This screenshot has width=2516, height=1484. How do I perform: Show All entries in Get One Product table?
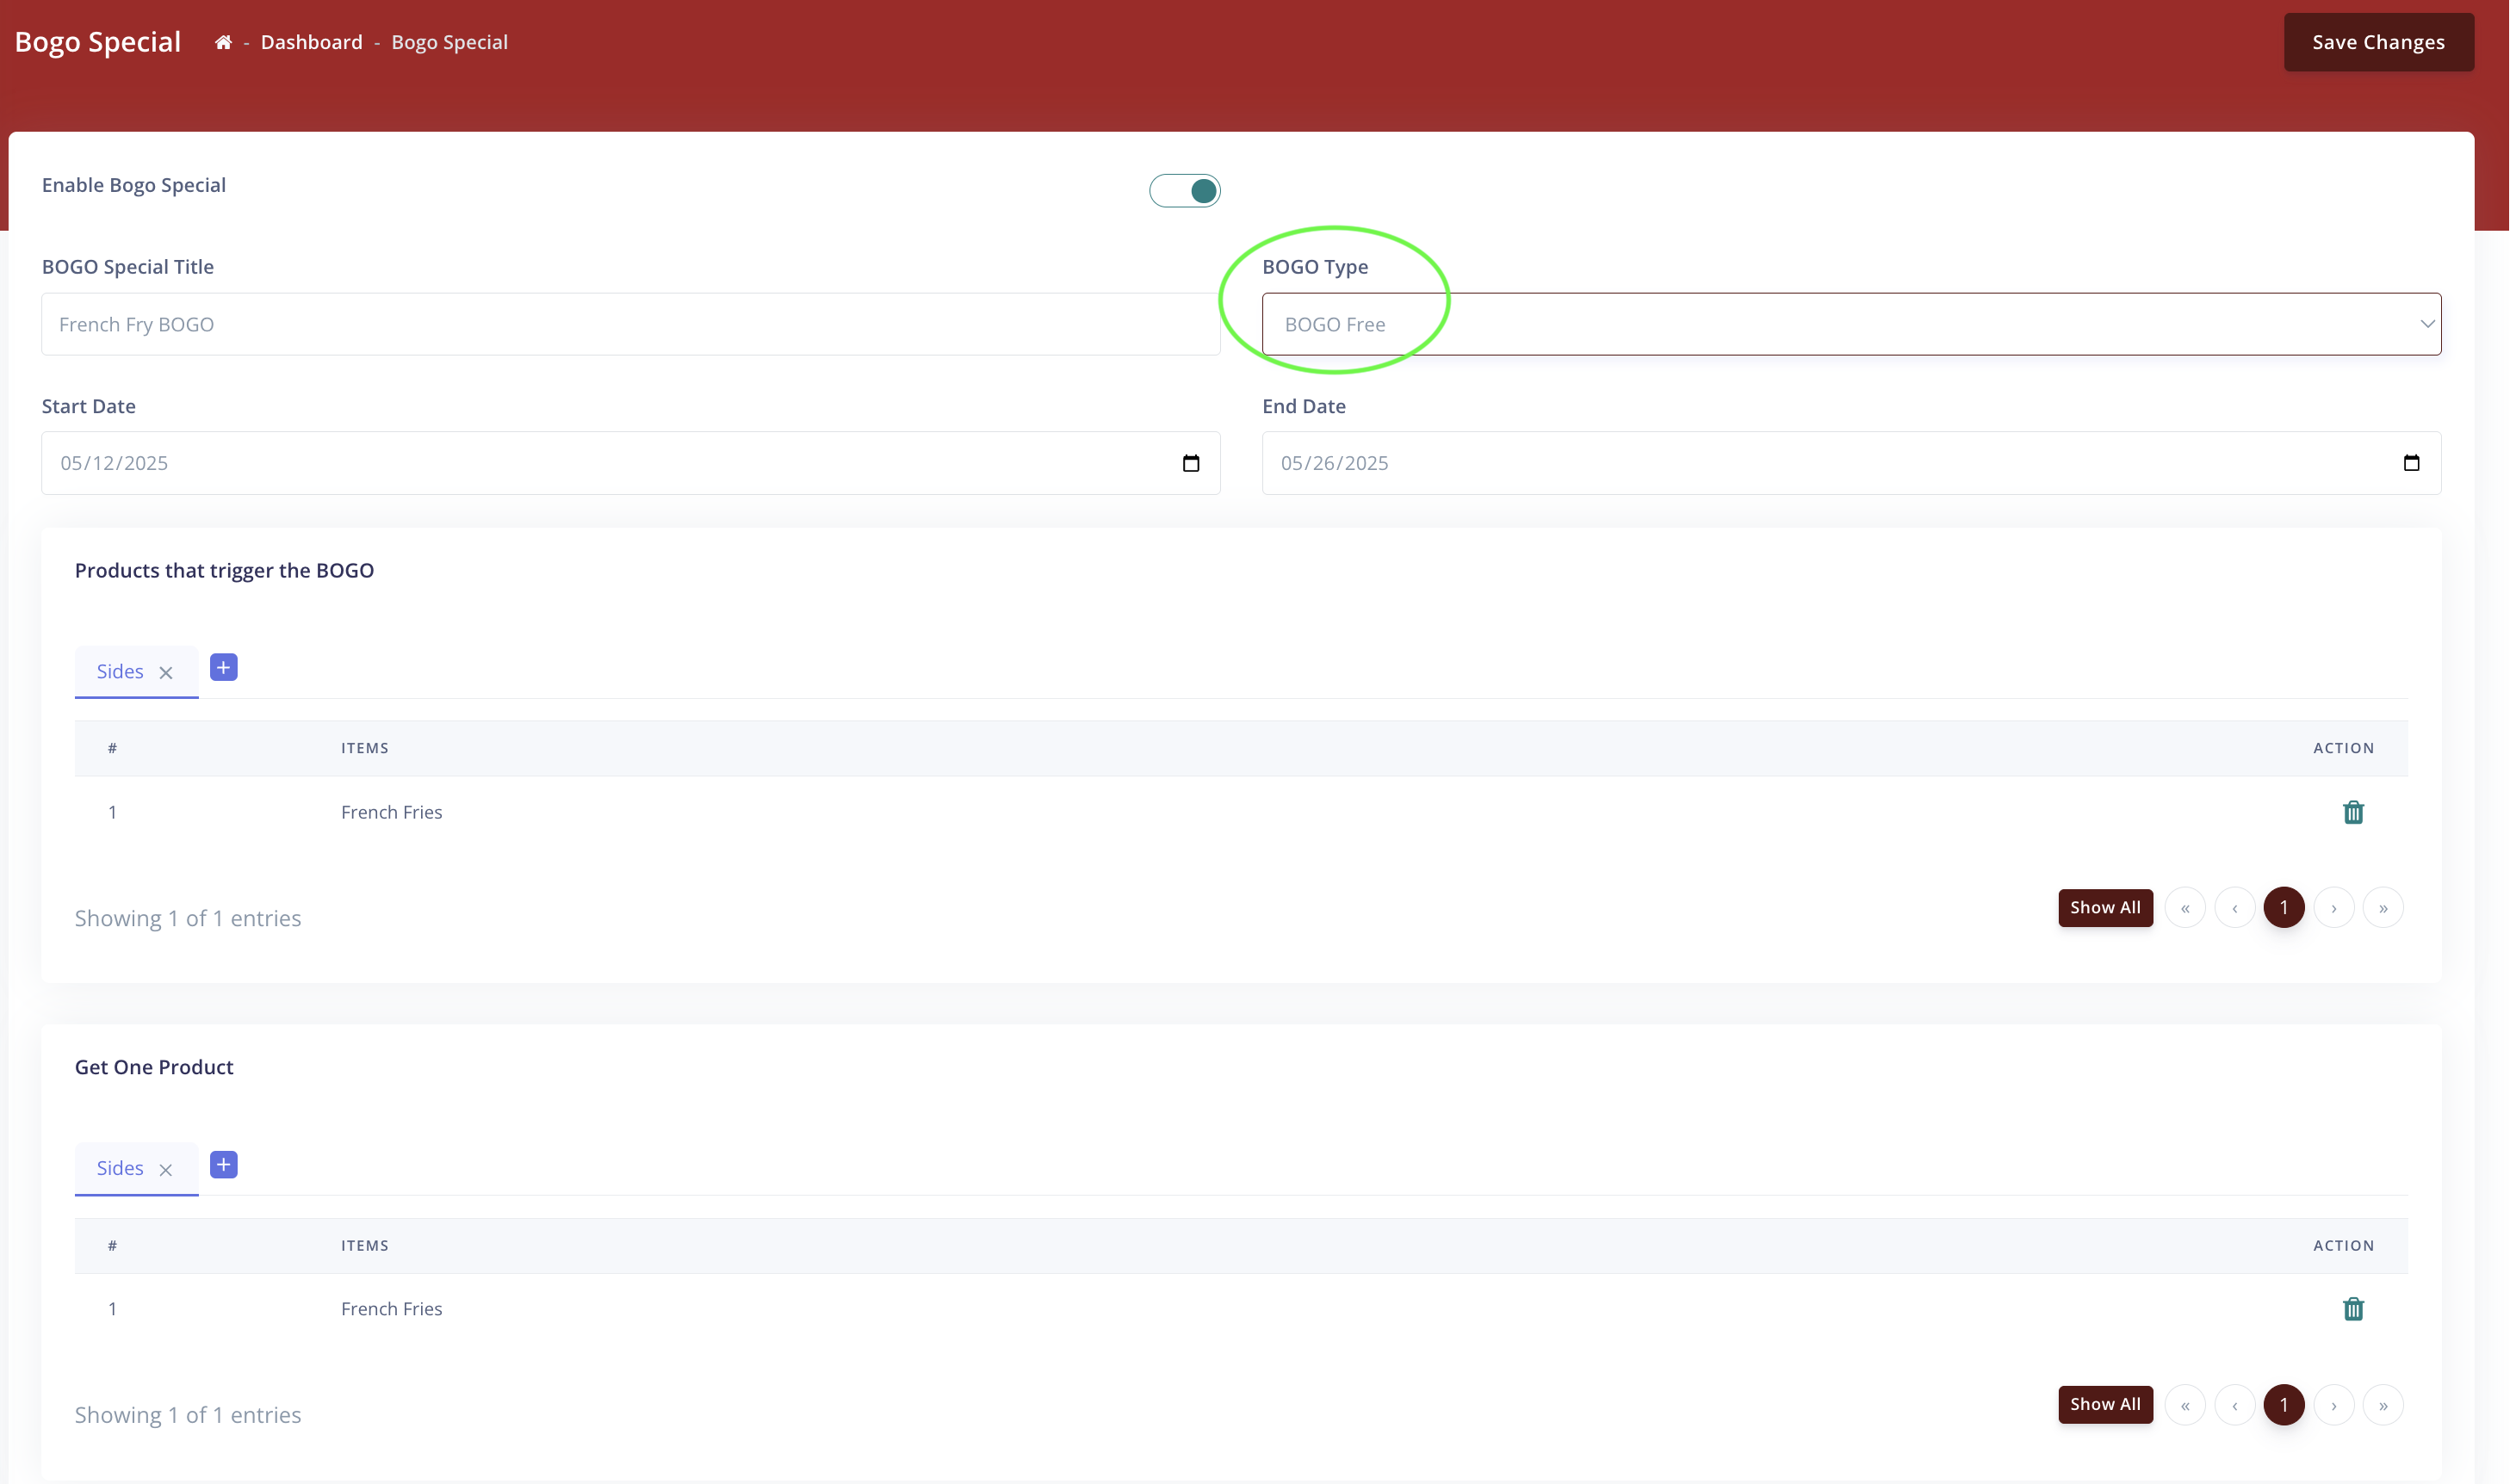point(2105,1404)
